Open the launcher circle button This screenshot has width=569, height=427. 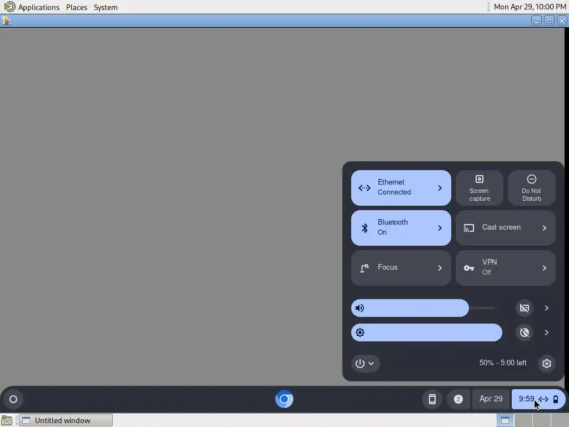(x=13, y=399)
